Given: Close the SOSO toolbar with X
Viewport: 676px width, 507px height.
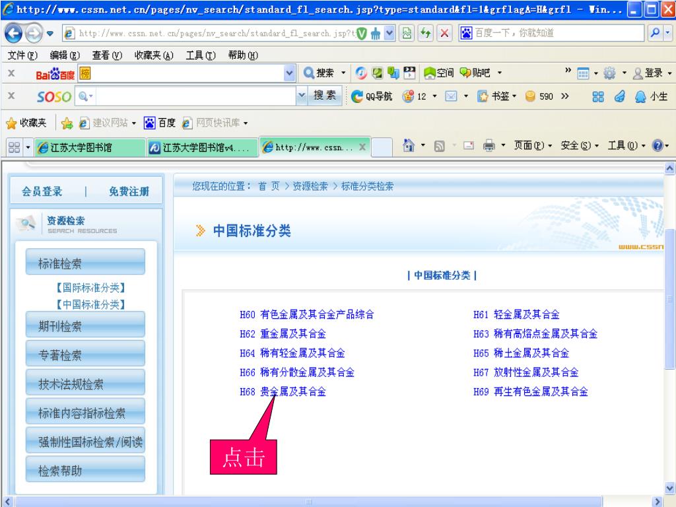Looking at the screenshot, I should (x=12, y=96).
